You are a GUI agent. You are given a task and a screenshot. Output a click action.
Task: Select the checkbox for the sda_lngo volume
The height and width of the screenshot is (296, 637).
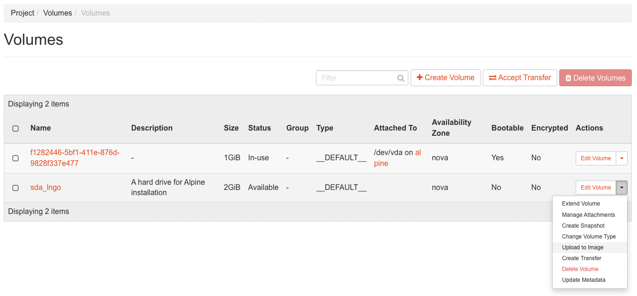(16, 188)
